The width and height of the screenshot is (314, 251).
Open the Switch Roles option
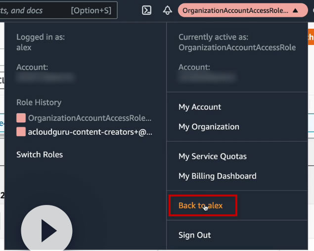coord(40,154)
